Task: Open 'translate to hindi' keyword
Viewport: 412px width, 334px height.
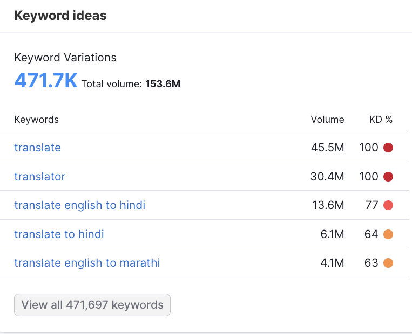Action: 59,234
